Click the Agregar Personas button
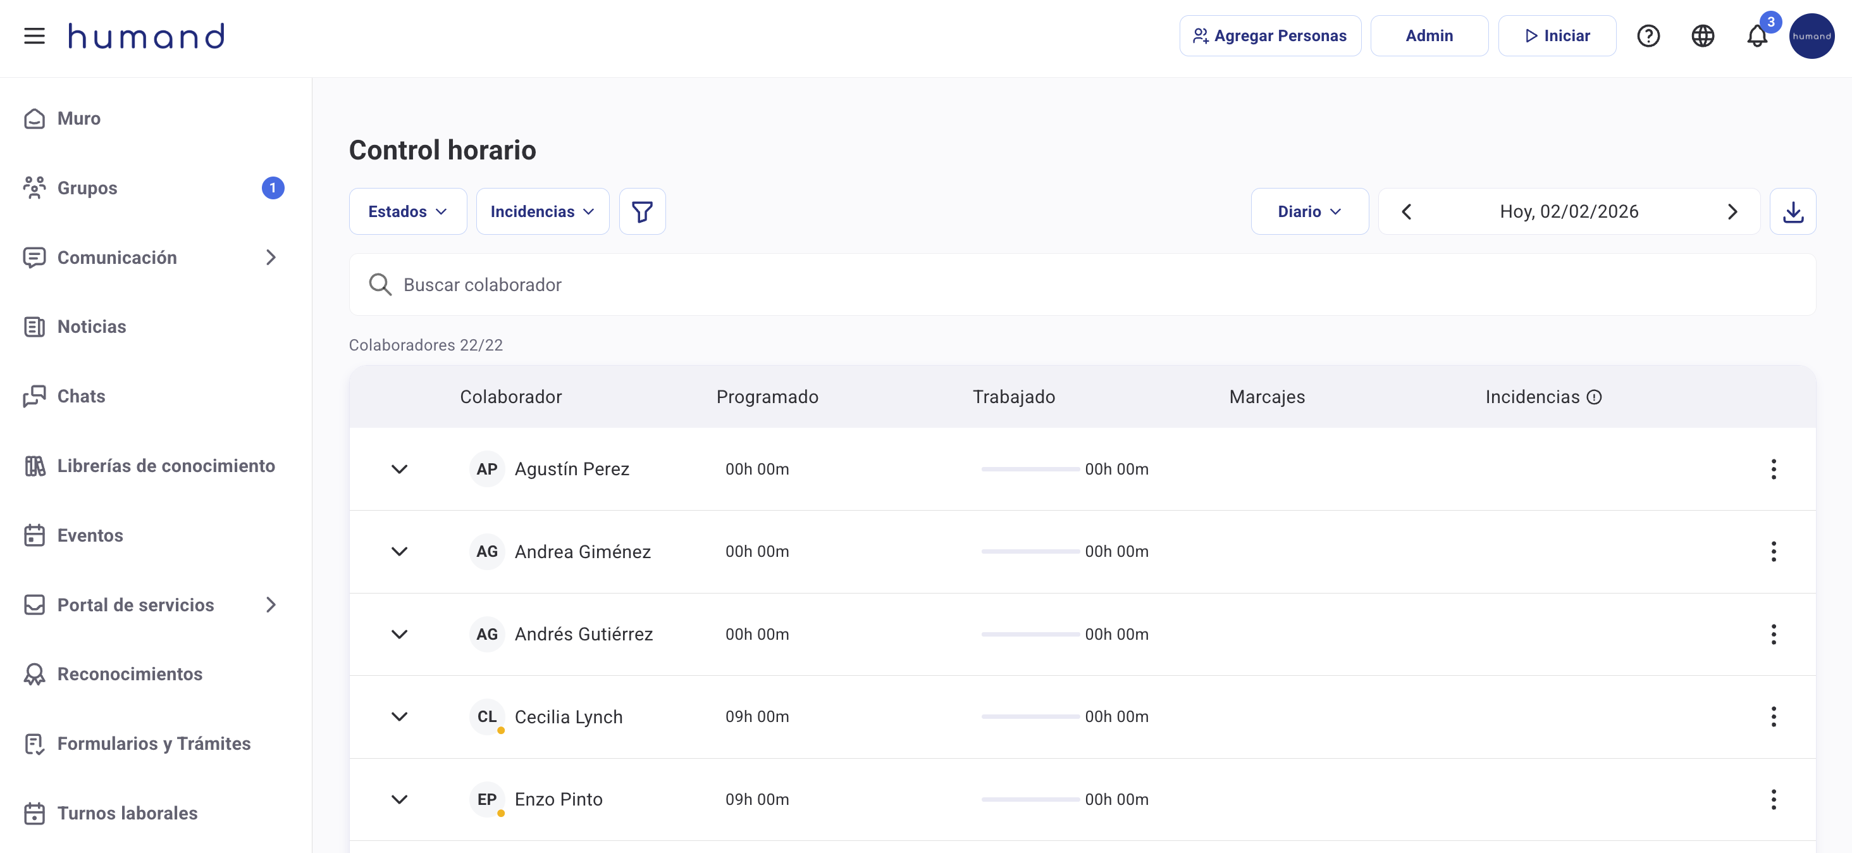 pos(1269,36)
